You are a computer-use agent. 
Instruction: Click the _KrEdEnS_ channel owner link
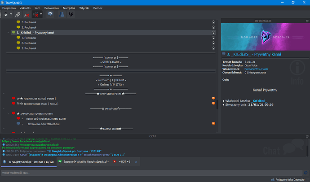(261, 101)
